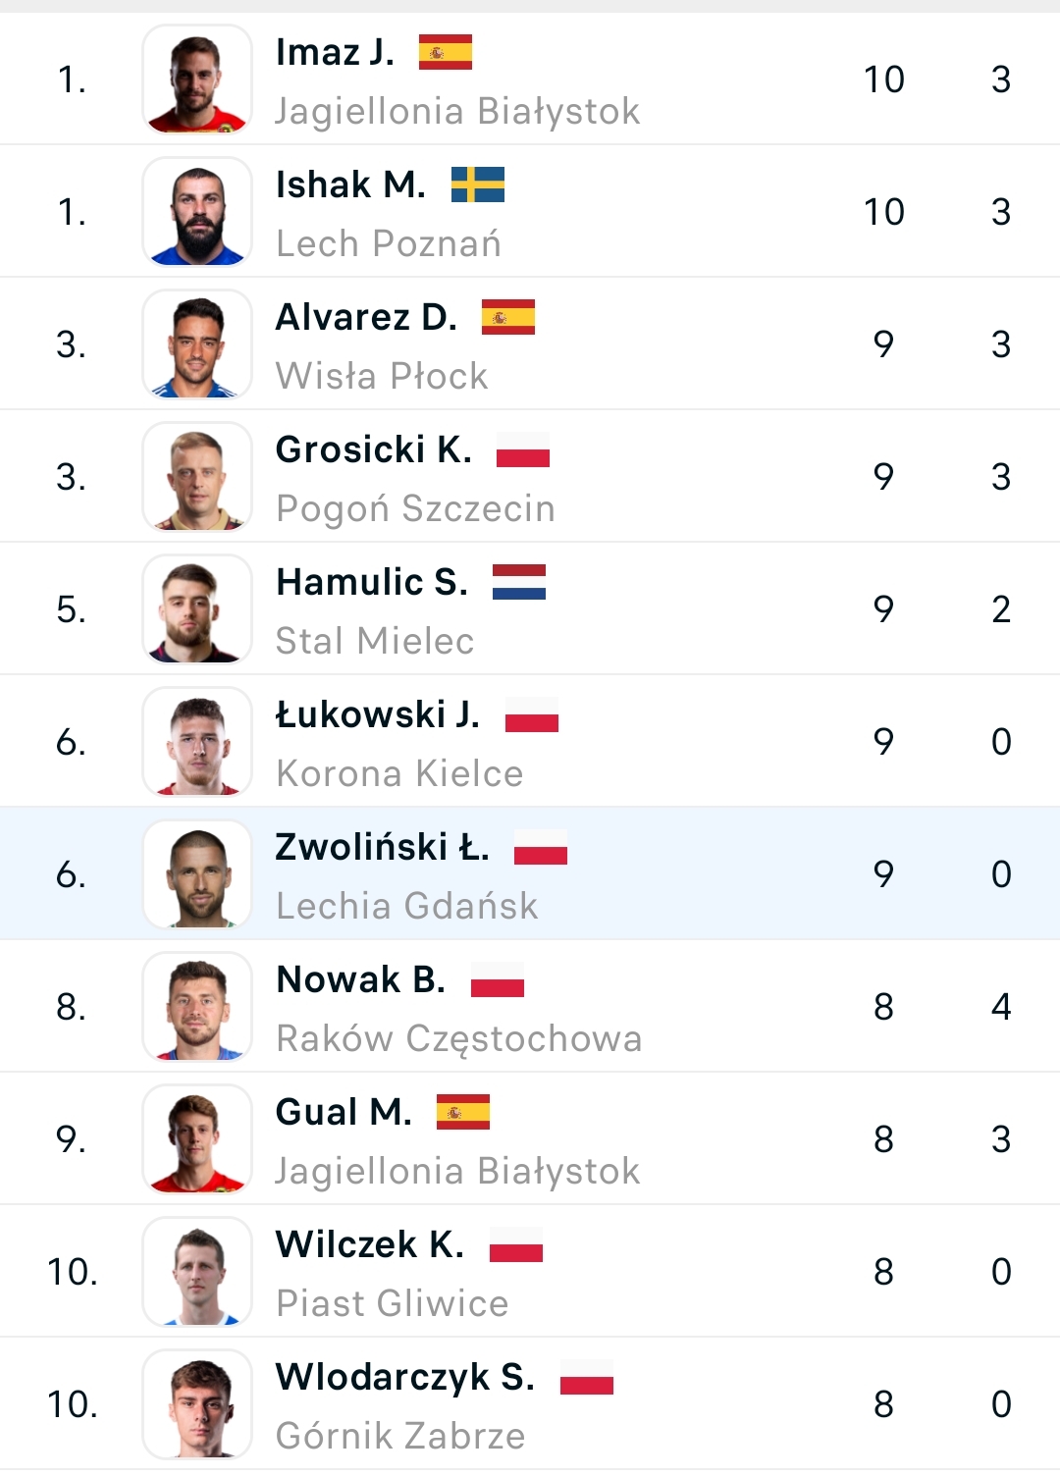Open Hamulic S. player profile name

click(372, 582)
